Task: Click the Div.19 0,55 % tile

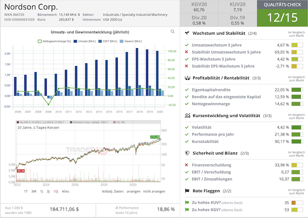Action: (x=237, y=20)
